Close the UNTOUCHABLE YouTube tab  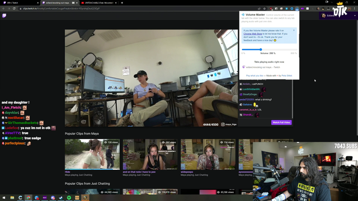click(x=116, y=3)
